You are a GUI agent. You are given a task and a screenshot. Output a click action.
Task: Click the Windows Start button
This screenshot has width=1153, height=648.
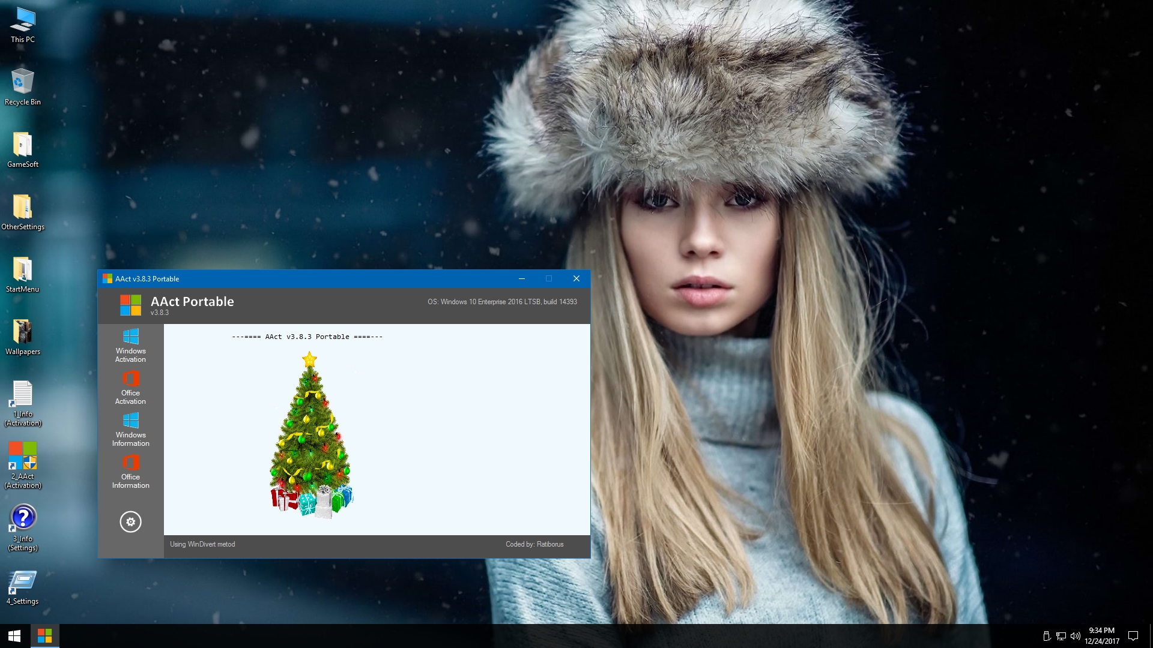tap(14, 635)
